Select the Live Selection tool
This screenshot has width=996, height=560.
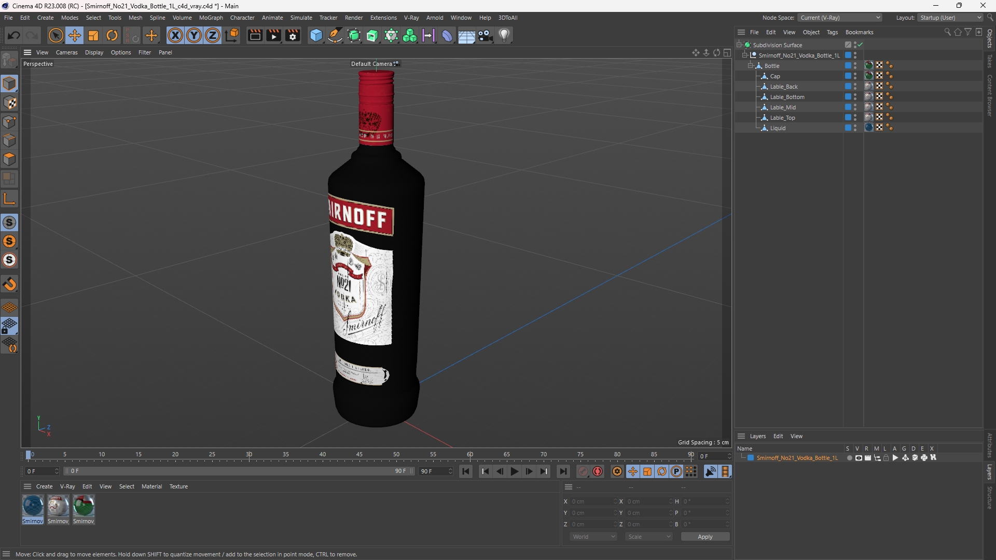tap(56, 35)
